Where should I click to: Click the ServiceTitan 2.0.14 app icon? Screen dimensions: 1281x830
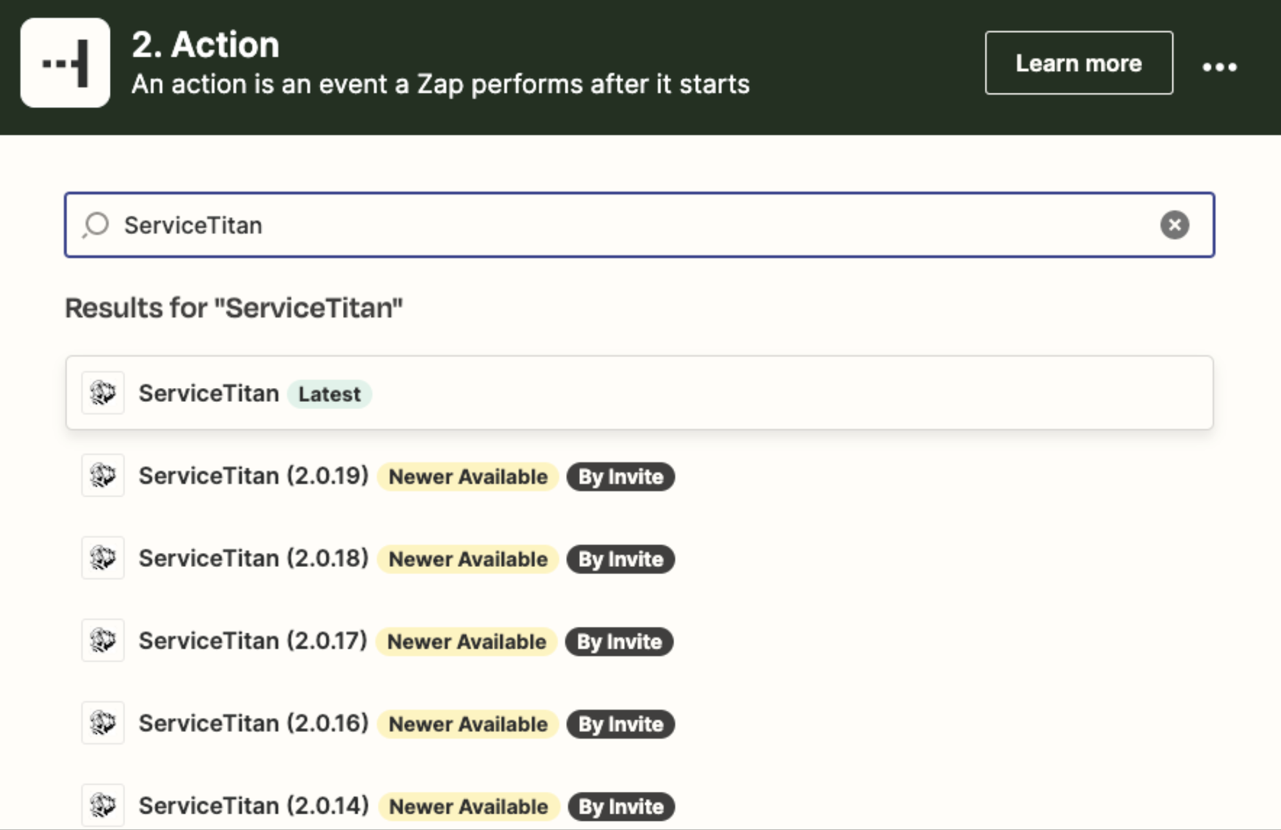pyautogui.click(x=103, y=806)
